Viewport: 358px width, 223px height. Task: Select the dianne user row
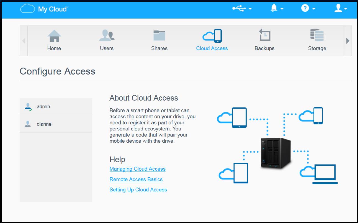pos(56,124)
